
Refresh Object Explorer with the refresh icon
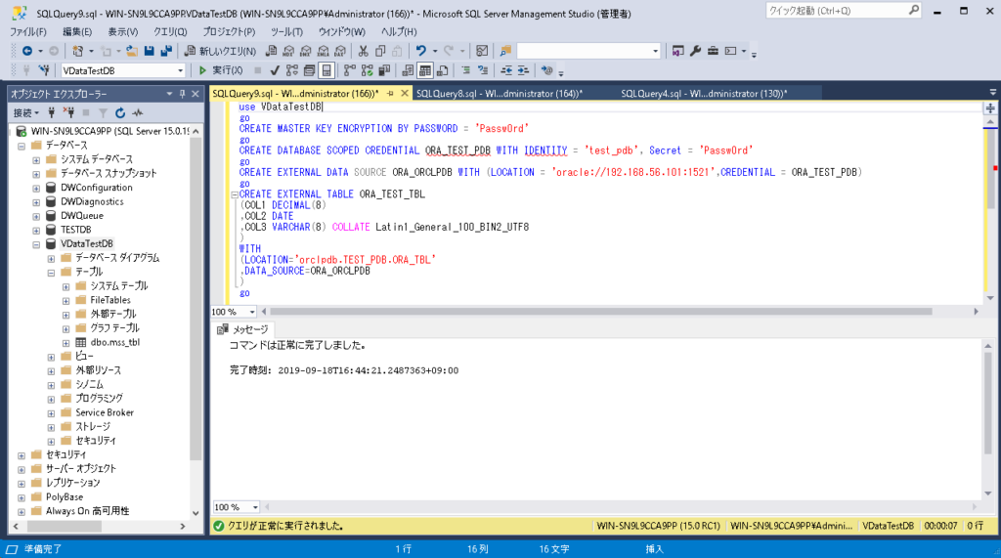pyautogui.click(x=120, y=112)
